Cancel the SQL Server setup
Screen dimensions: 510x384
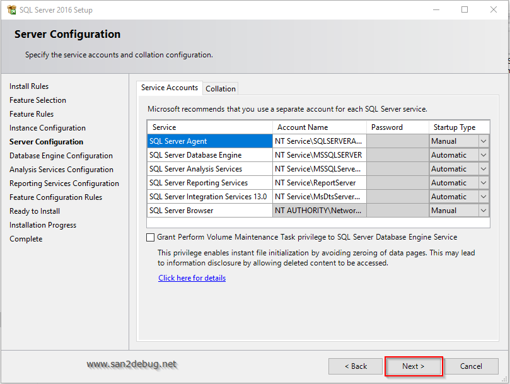tap(471, 366)
